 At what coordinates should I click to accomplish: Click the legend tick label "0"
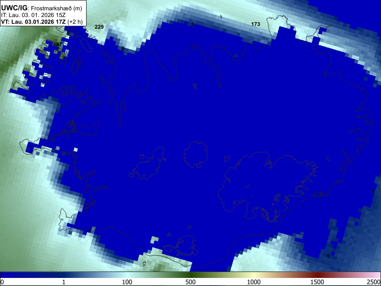tap(2, 282)
